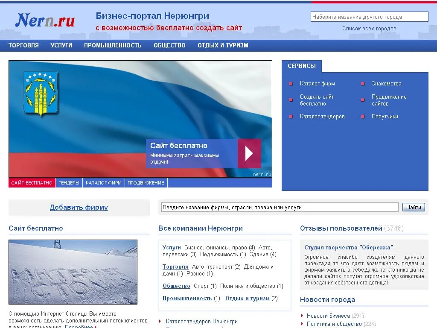Screen dimensions: 437x328
Task: Select the ПРОДВИЖЕНИЕ banner tab
Action: tap(146, 183)
